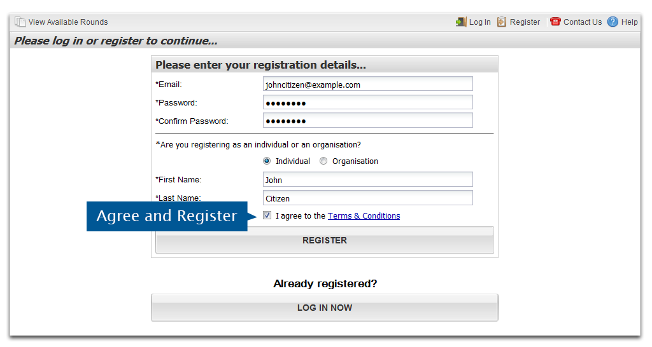Click the View Available Rounds pages icon

pos(20,22)
